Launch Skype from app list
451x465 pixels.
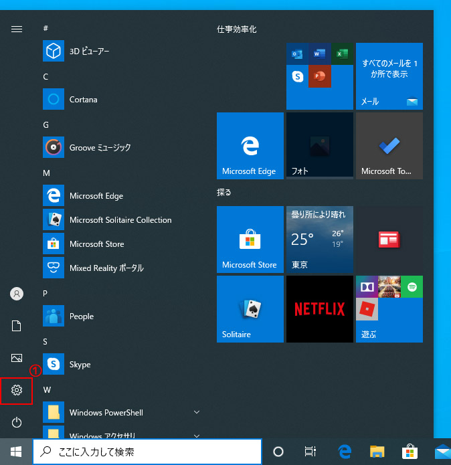[x=122, y=364]
